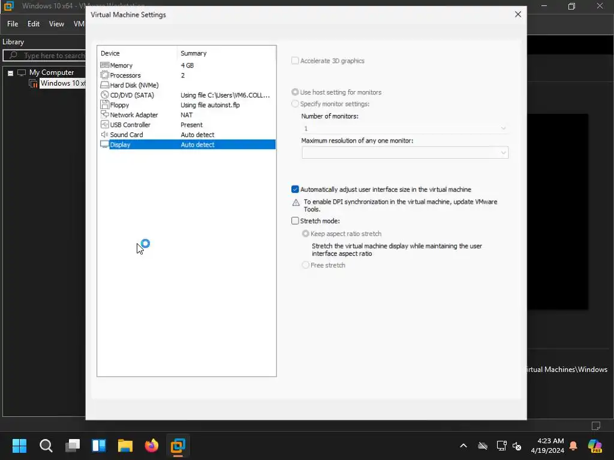Image resolution: width=614 pixels, height=460 pixels.
Task: Click the Processors summary value '2'
Action: point(182,75)
